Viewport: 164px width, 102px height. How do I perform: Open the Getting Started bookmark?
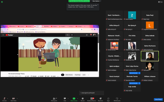[5, 32]
